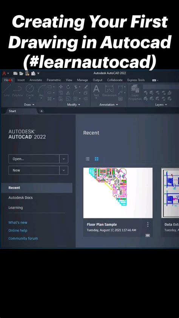Select the Trim tool in Modify panel
The height and width of the screenshot is (318, 179).
(x=76, y=87)
